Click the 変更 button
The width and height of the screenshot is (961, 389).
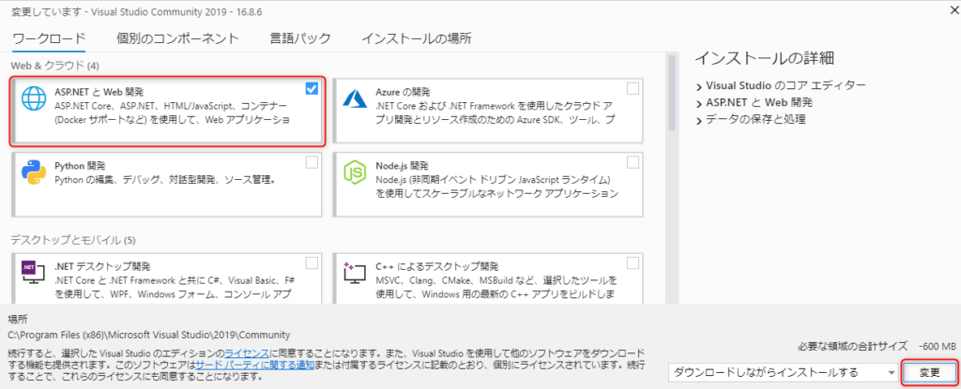(x=930, y=372)
